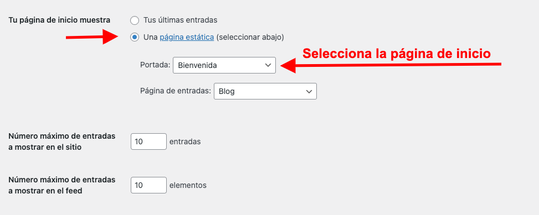Open the Página de entradas dropdown showing Blog

265,91
